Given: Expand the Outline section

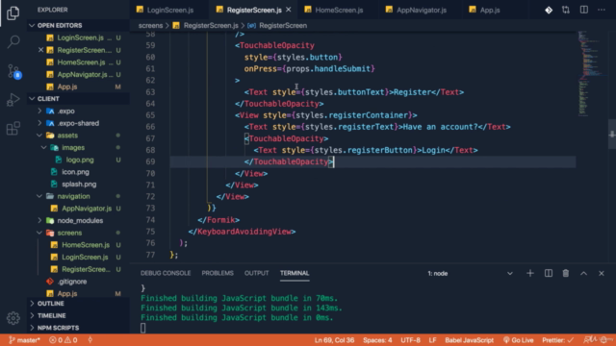Looking at the screenshot, I should tap(79, 304).
